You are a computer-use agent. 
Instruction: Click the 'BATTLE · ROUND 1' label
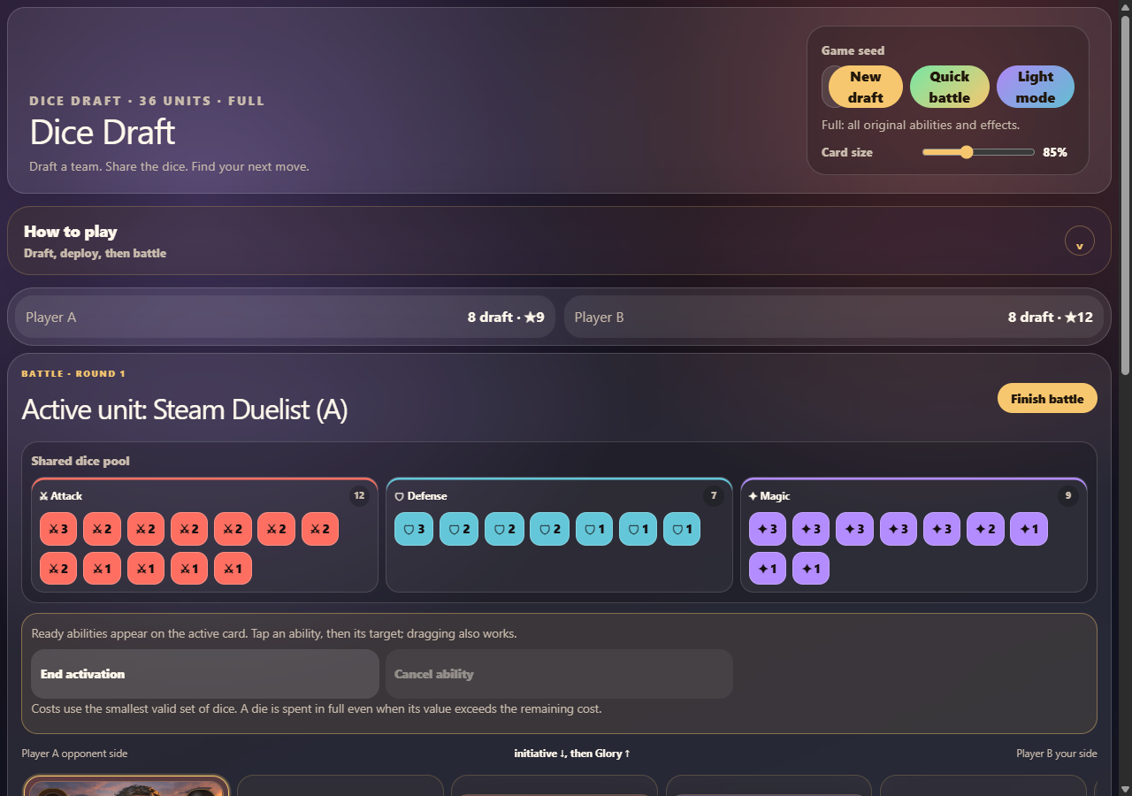coord(73,373)
